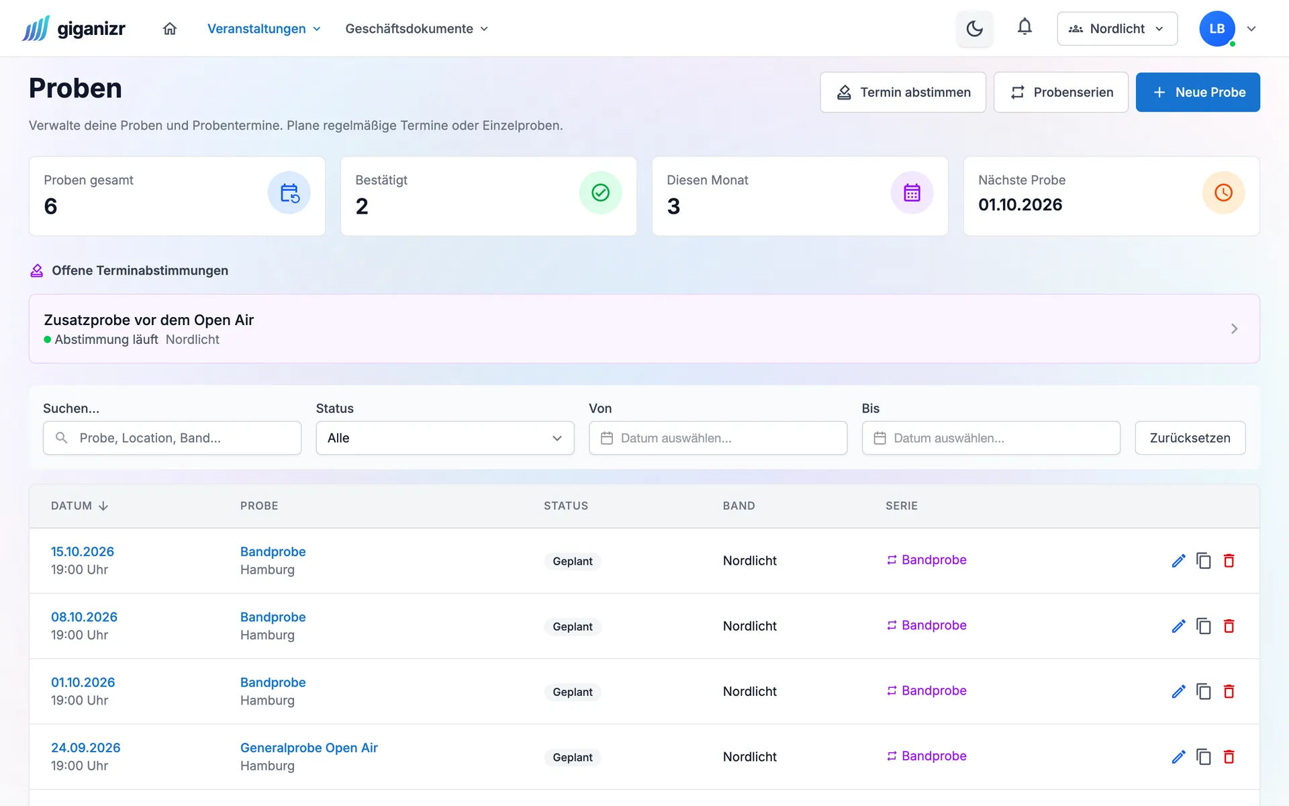Delete the 01.10.2026 rehearsal
1289x806 pixels.
point(1229,691)
